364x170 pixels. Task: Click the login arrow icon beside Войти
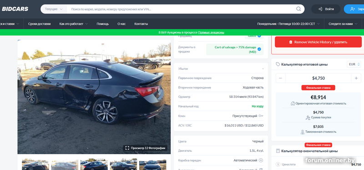tap(320, 9)
